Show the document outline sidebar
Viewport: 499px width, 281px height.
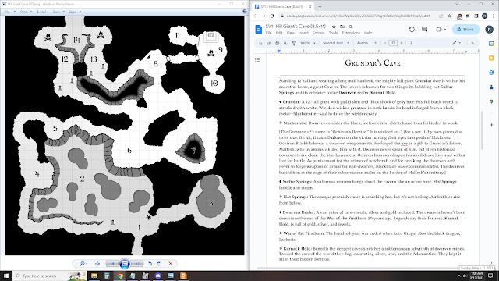click(257, 59)
